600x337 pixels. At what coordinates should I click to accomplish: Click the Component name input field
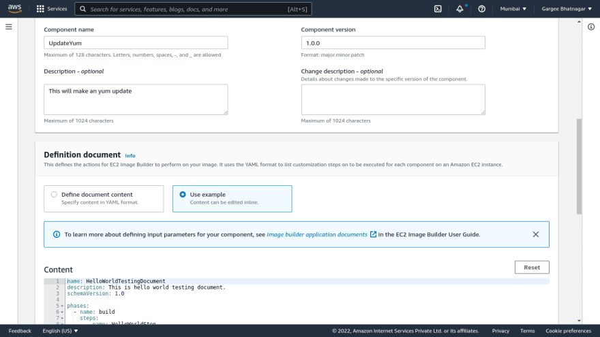(x=136, y=43)
